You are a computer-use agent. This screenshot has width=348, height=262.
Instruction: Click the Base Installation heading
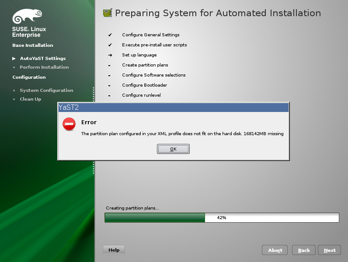tap(33, 45)
